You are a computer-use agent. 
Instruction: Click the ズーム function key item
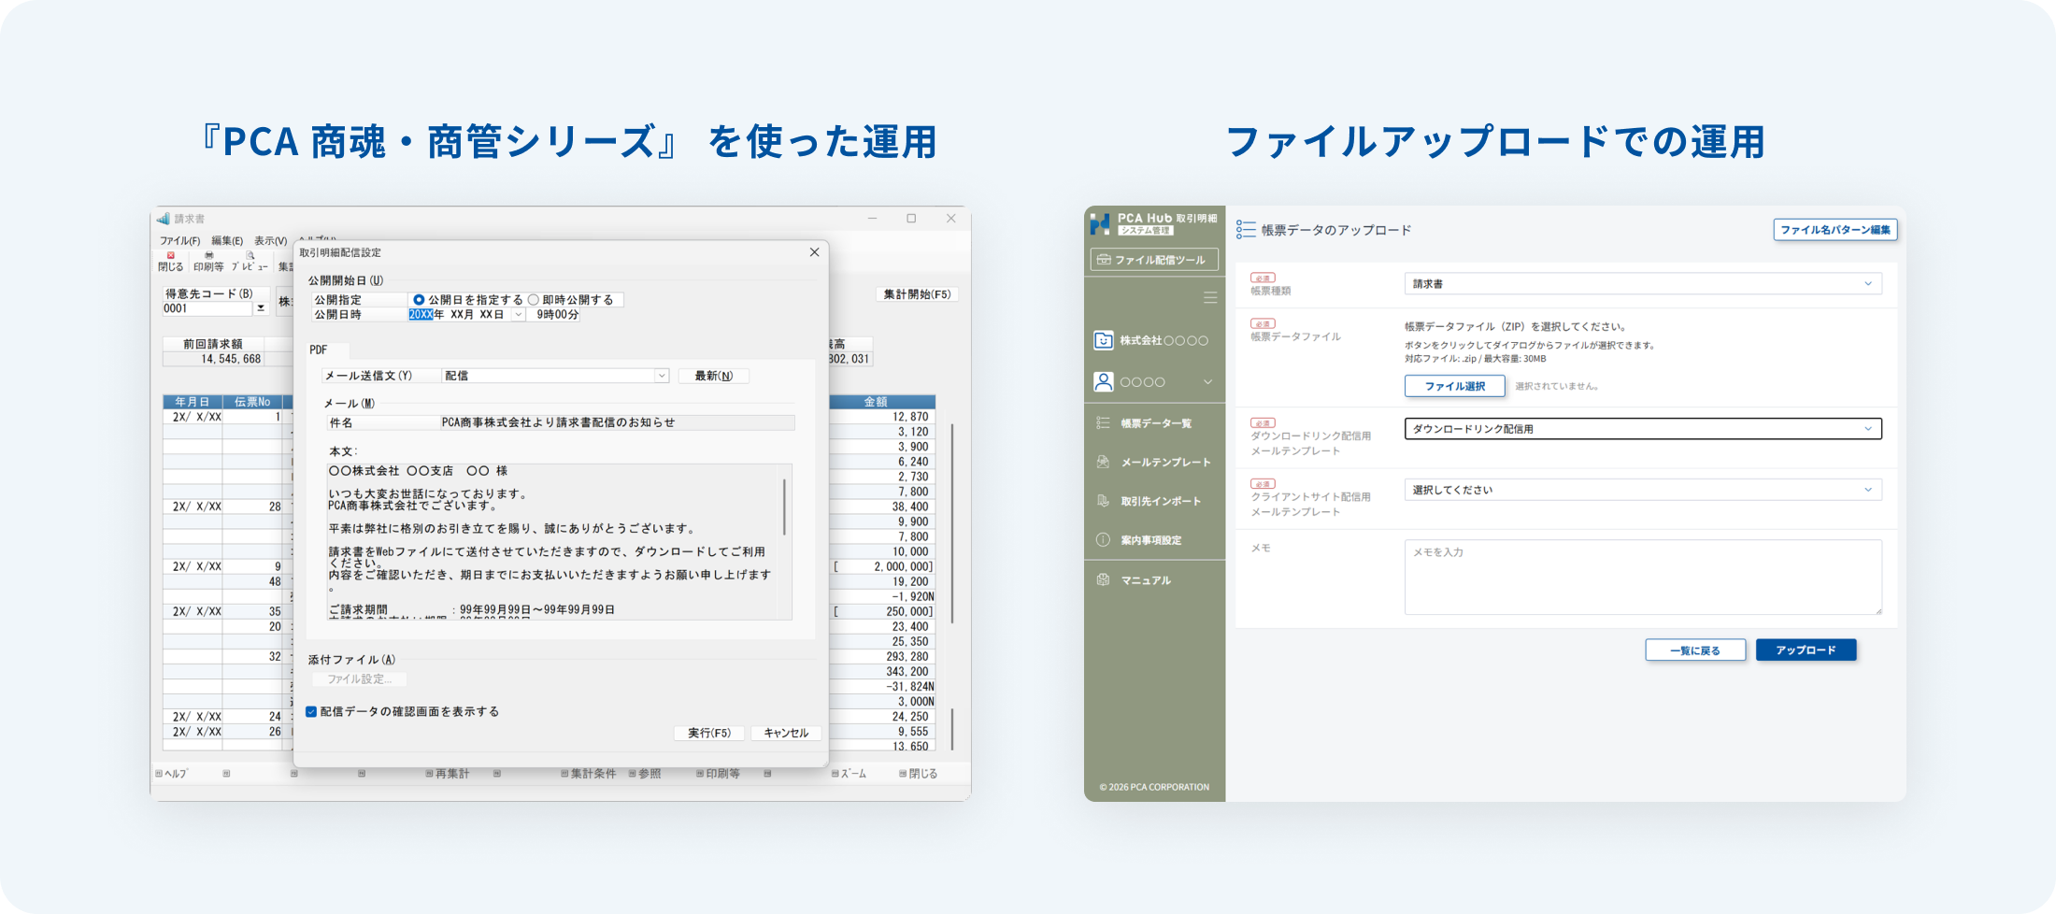pos(850,774)
